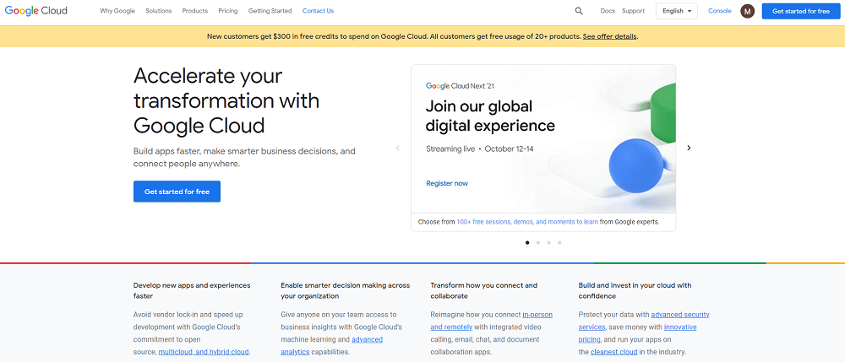Click the search magnifier icon

pyautogui.click(x=579, y=11)
